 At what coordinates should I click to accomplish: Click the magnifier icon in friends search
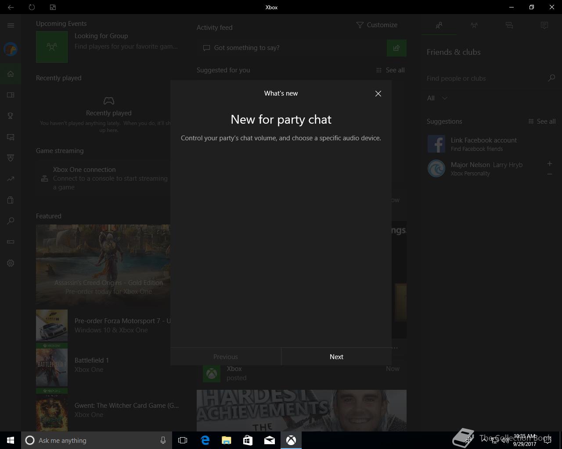(x=551, y=78)
